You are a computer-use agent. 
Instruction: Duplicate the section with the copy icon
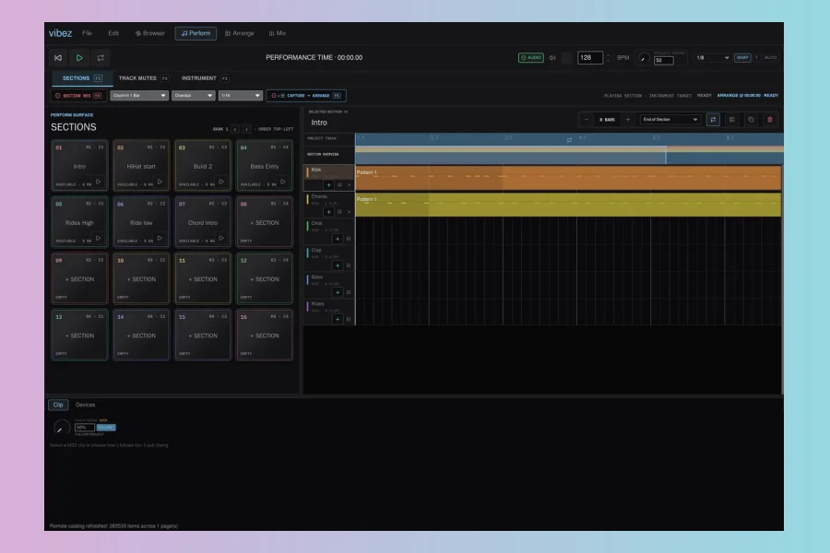pyautogui.click(x=751, y=120)
